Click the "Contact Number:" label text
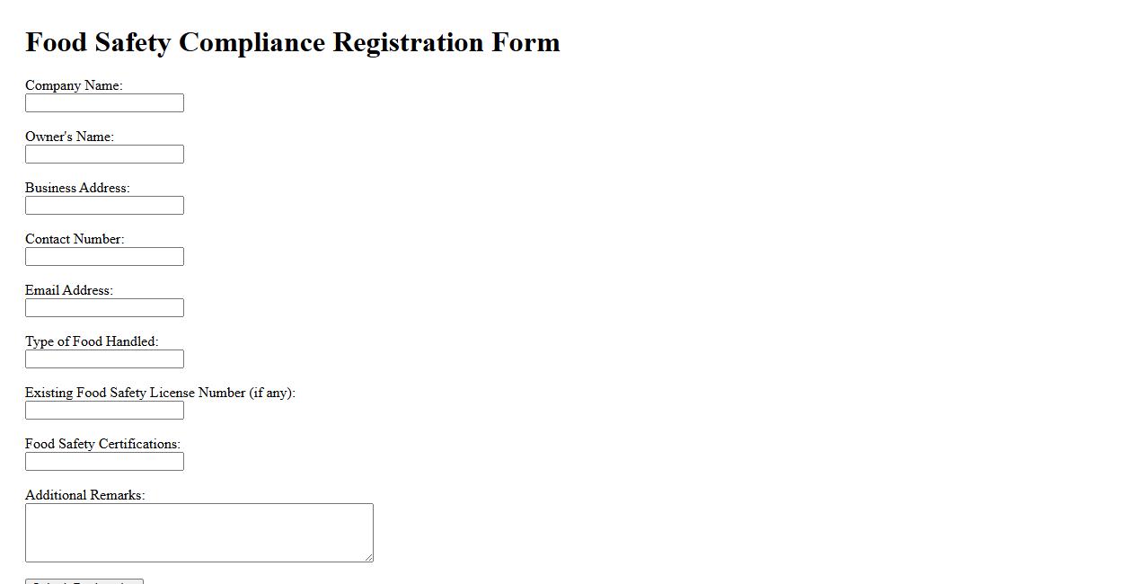This screenshot has width=1148, height=584. click(75, 239)
